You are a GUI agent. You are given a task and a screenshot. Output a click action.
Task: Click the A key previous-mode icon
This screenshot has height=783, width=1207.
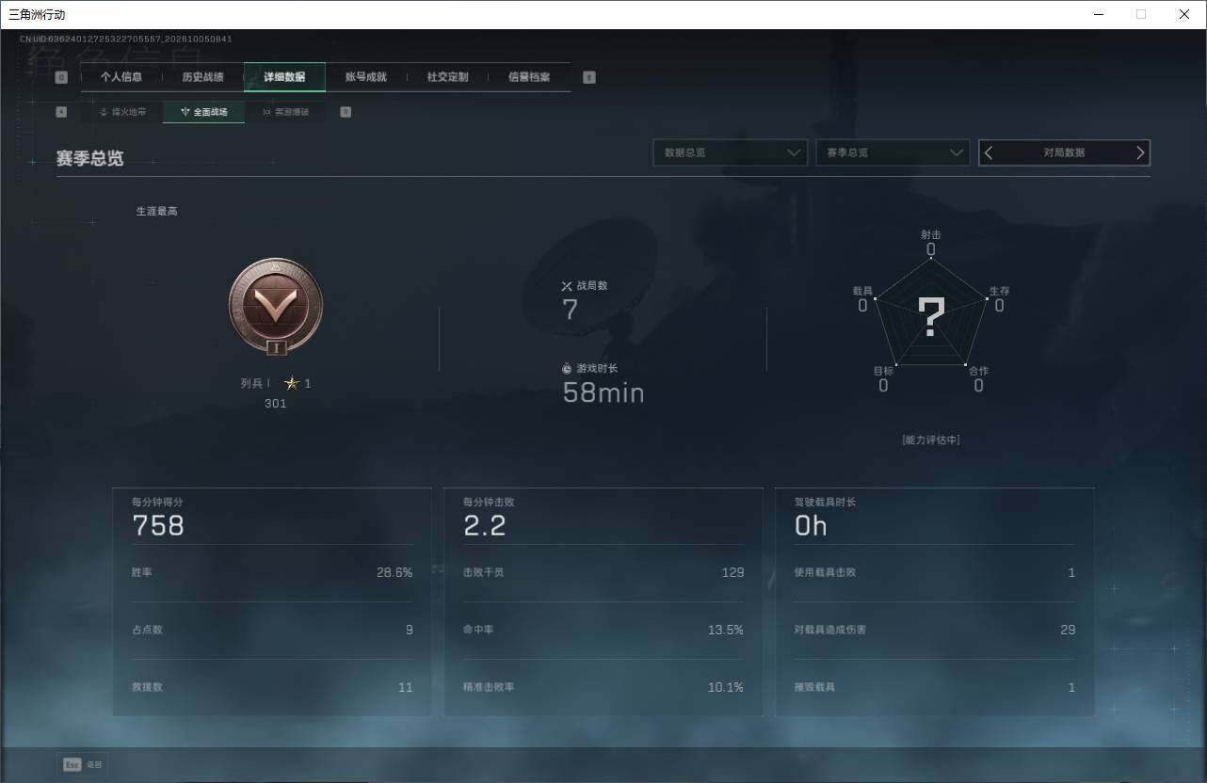pos(61,112)
